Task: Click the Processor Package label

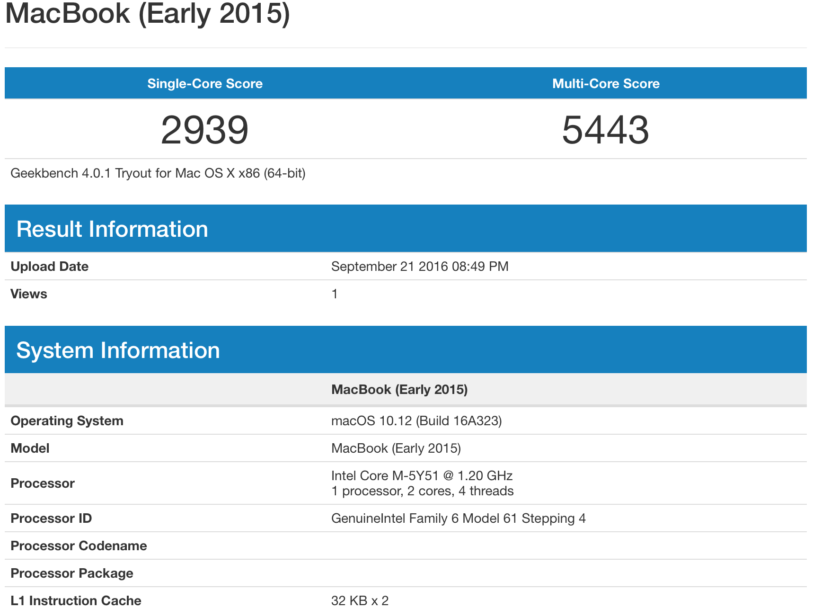Action: [x=72, y=573]
